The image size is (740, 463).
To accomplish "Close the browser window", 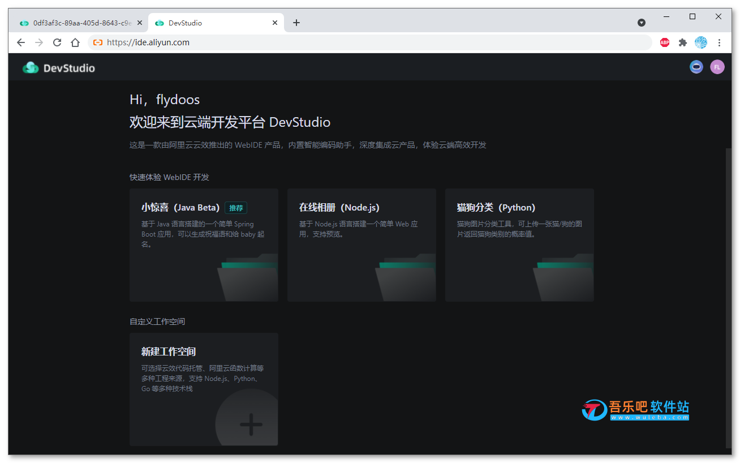I will coord(719,16).
